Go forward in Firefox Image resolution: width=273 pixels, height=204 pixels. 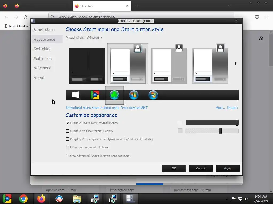16,17
